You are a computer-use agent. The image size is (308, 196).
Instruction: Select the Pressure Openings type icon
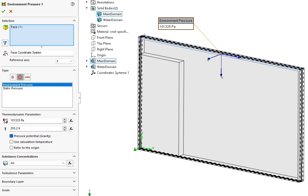coord(20,77)
